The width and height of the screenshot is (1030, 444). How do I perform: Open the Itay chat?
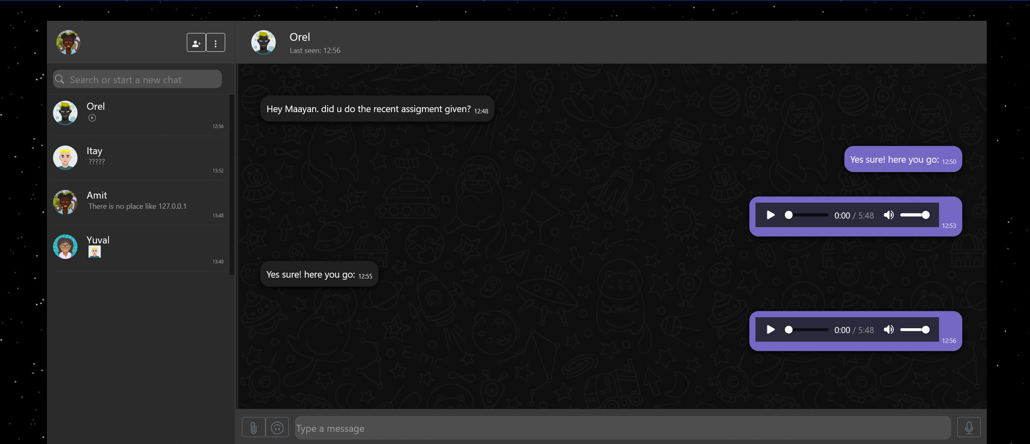pos(139,158)
